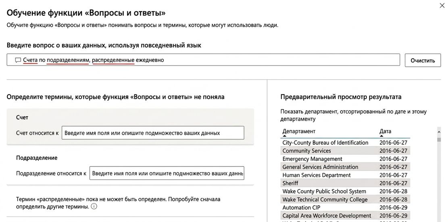
Task: Select Capital Area Workforce Development row
Action: click(345, 216)
